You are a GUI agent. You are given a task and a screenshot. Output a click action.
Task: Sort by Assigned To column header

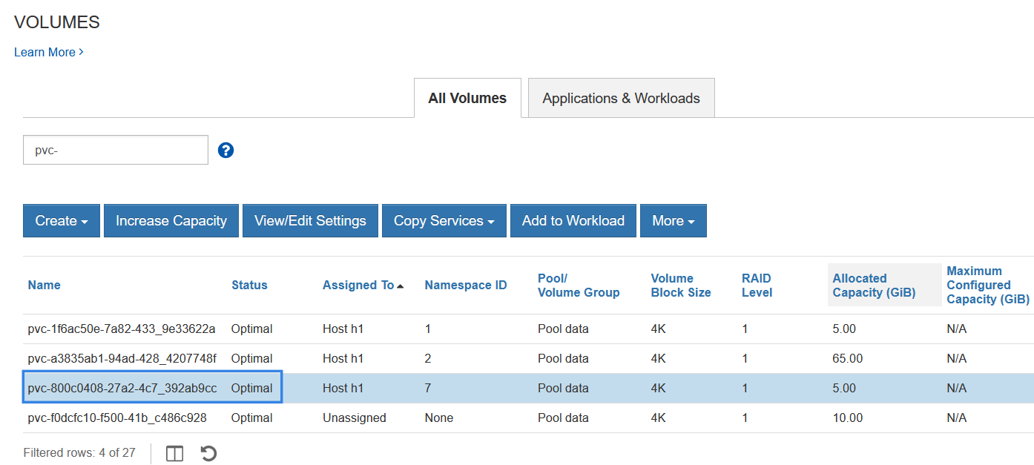(358, 286)
